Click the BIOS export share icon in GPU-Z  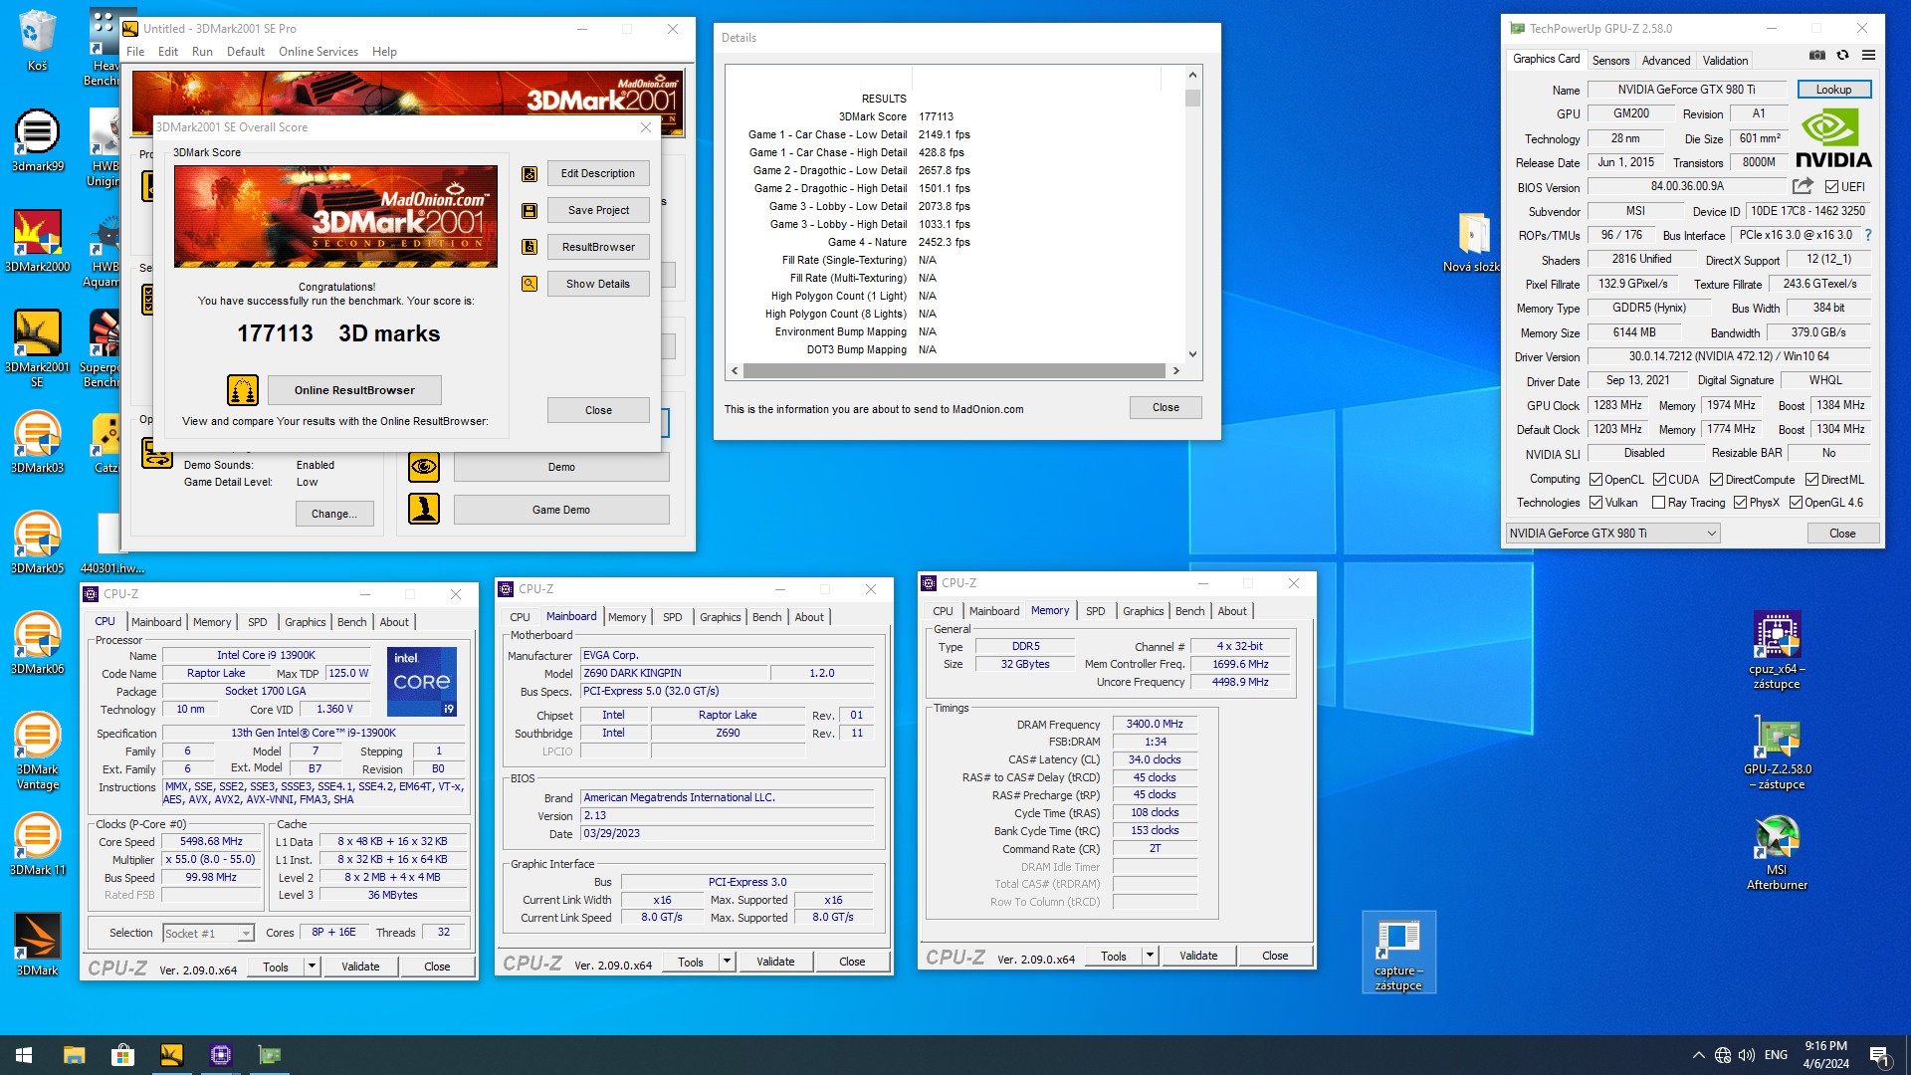1803,186
